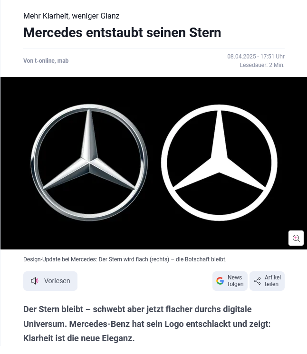Viewport: 307px width, 354px height.
Task: Click the intro paragraph starting Der Stern bleibt
Action: pos(147,324)
